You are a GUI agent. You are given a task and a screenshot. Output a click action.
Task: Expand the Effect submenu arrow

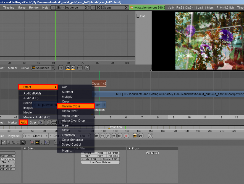(x=56, y=87)
